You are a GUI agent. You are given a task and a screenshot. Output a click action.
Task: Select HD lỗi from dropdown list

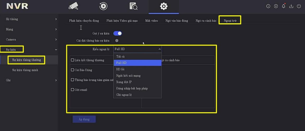[120, 70]
